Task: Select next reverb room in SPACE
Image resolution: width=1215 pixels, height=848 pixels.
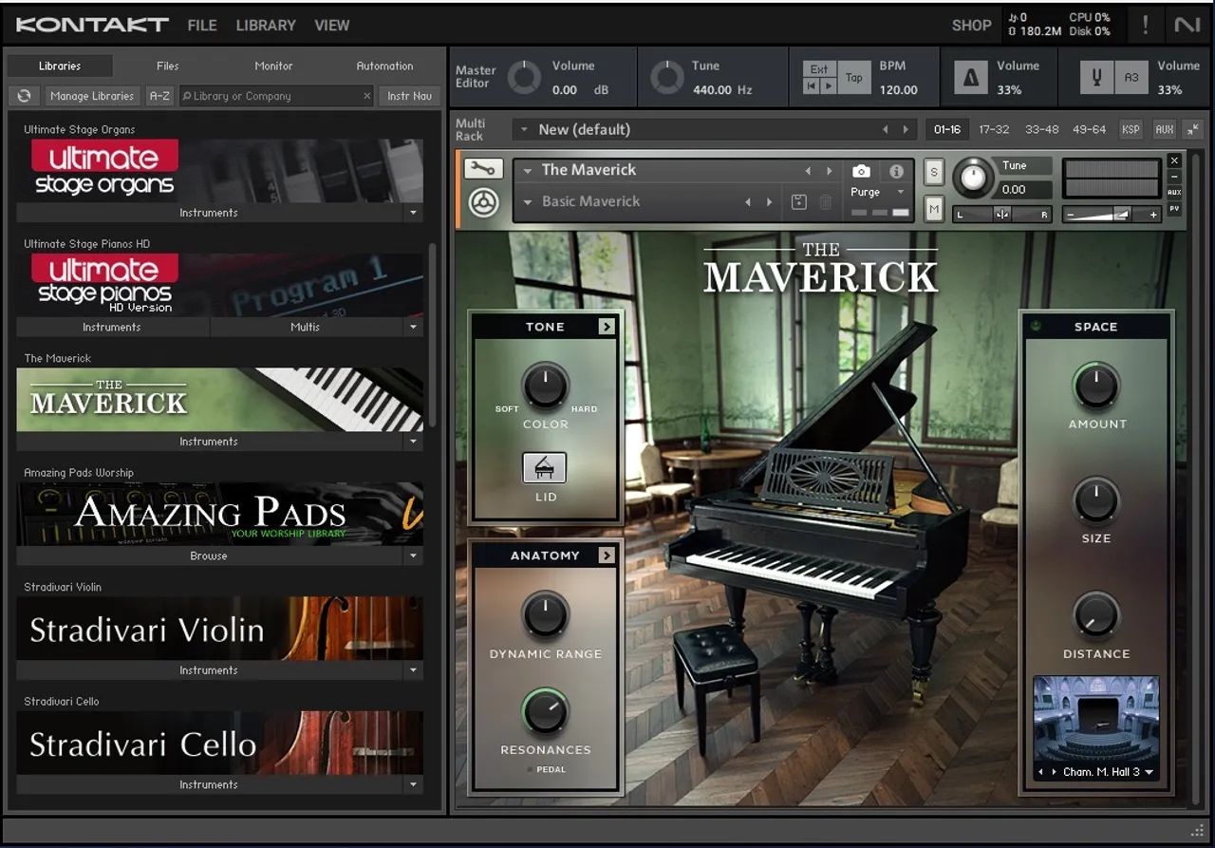Action: 1054,772
